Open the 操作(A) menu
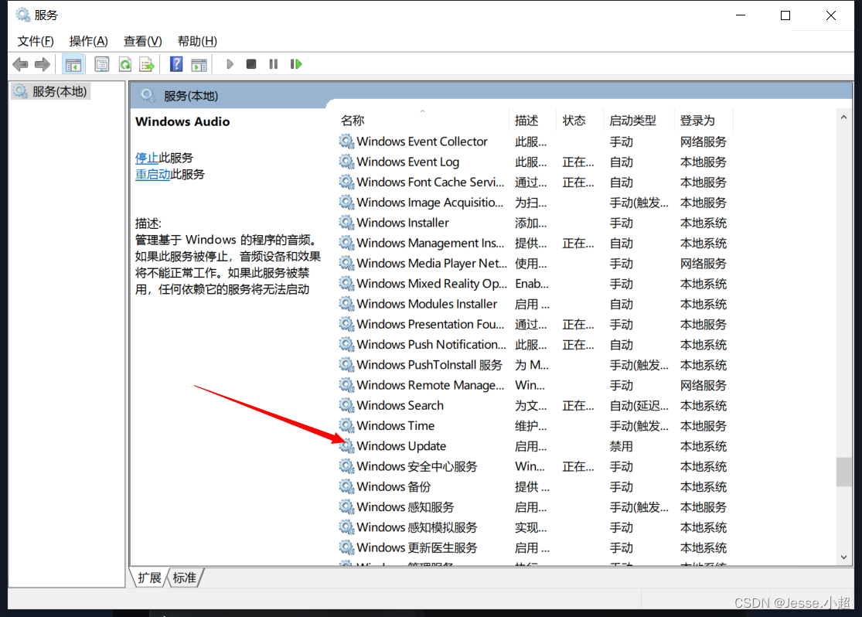This screenshot has width=862, height=617. (88, 41)
